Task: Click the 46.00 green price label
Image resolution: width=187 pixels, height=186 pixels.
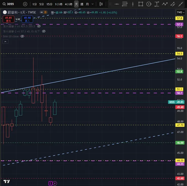Action: click(180, 143)
